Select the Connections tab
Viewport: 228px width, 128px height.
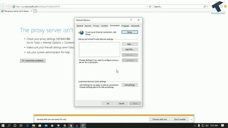click(115, 26)
